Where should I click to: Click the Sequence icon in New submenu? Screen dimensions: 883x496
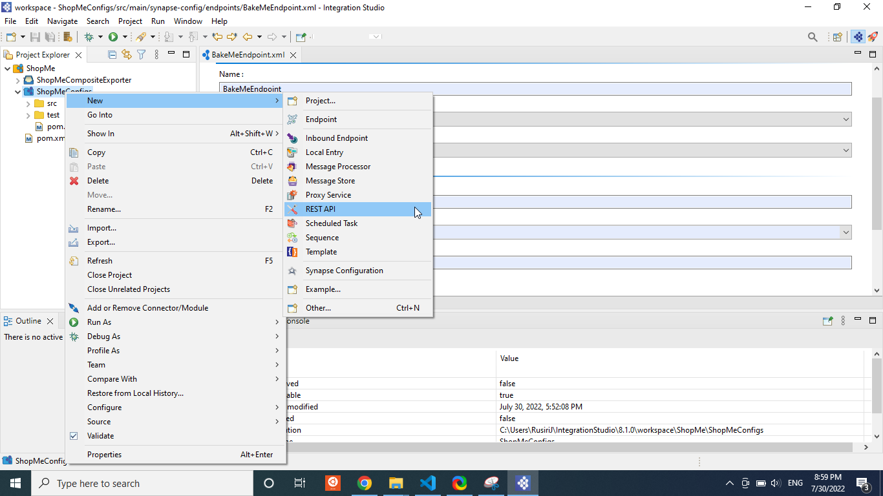click(x=293, y=238)
